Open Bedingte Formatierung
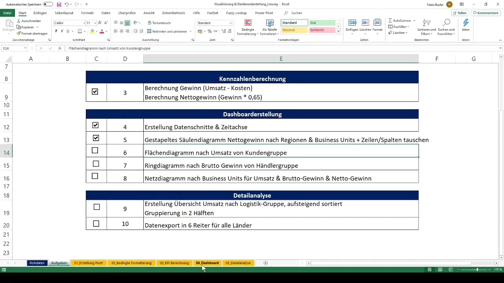The image size is (504, 283). click(247, 28)
